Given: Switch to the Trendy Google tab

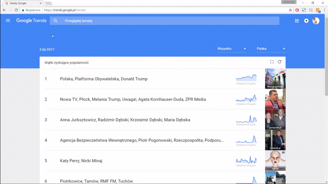Looking at the screenshot, I should click(22, 3).
